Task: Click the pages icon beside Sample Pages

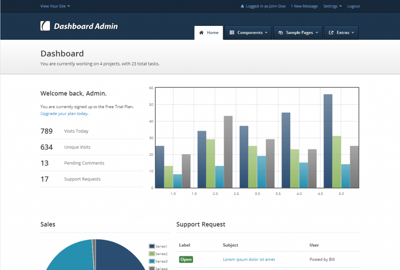Action: tap(280, 33)
